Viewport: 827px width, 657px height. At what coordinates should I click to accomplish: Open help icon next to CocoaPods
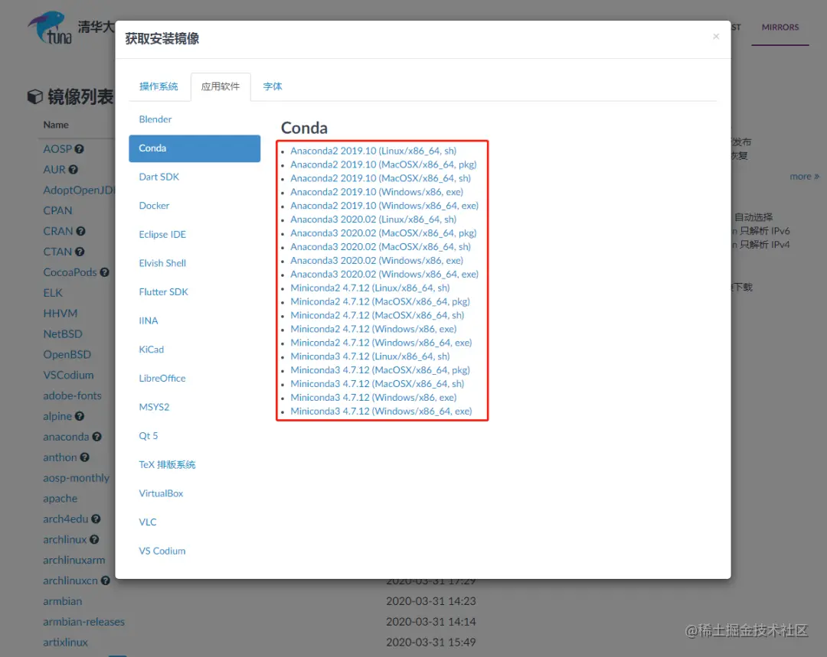(x=104, y=272)
